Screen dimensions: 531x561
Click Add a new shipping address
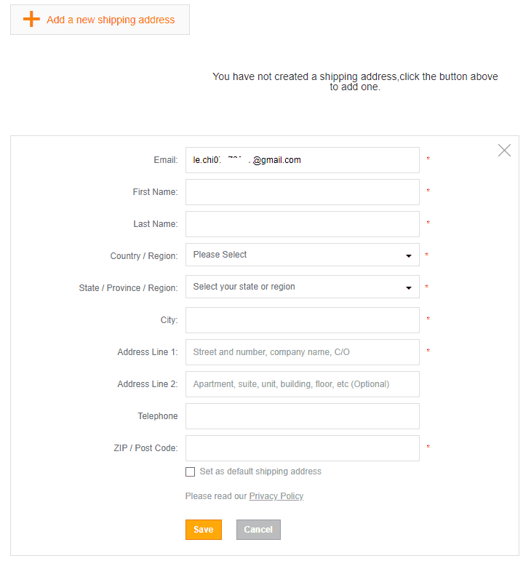click(x=110, y=20)
